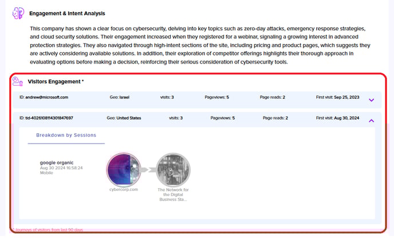Screen dimensions: 394x239
Task: Click the Visitors Engagement section icon
Action: click(18, 82)
